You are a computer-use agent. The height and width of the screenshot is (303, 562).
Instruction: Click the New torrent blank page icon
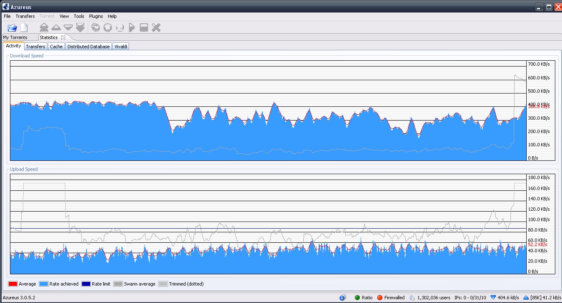click(x=24, y=28)
